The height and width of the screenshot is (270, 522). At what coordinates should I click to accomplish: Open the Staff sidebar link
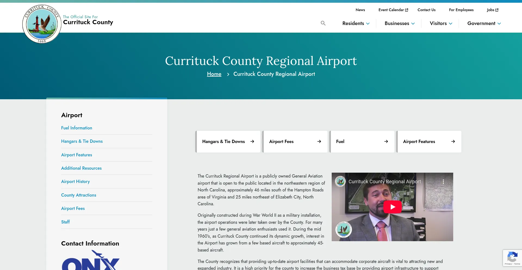point(66,222)
